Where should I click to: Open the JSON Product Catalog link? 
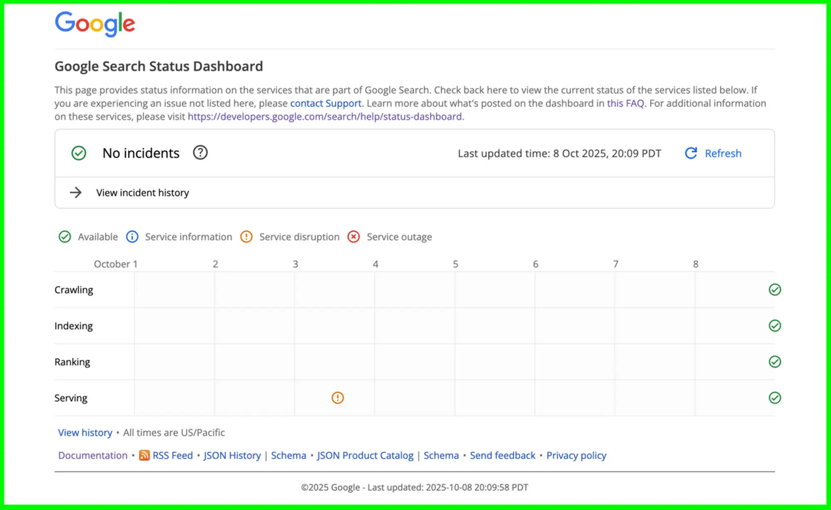pyautogui.click(x=365, y=456)
